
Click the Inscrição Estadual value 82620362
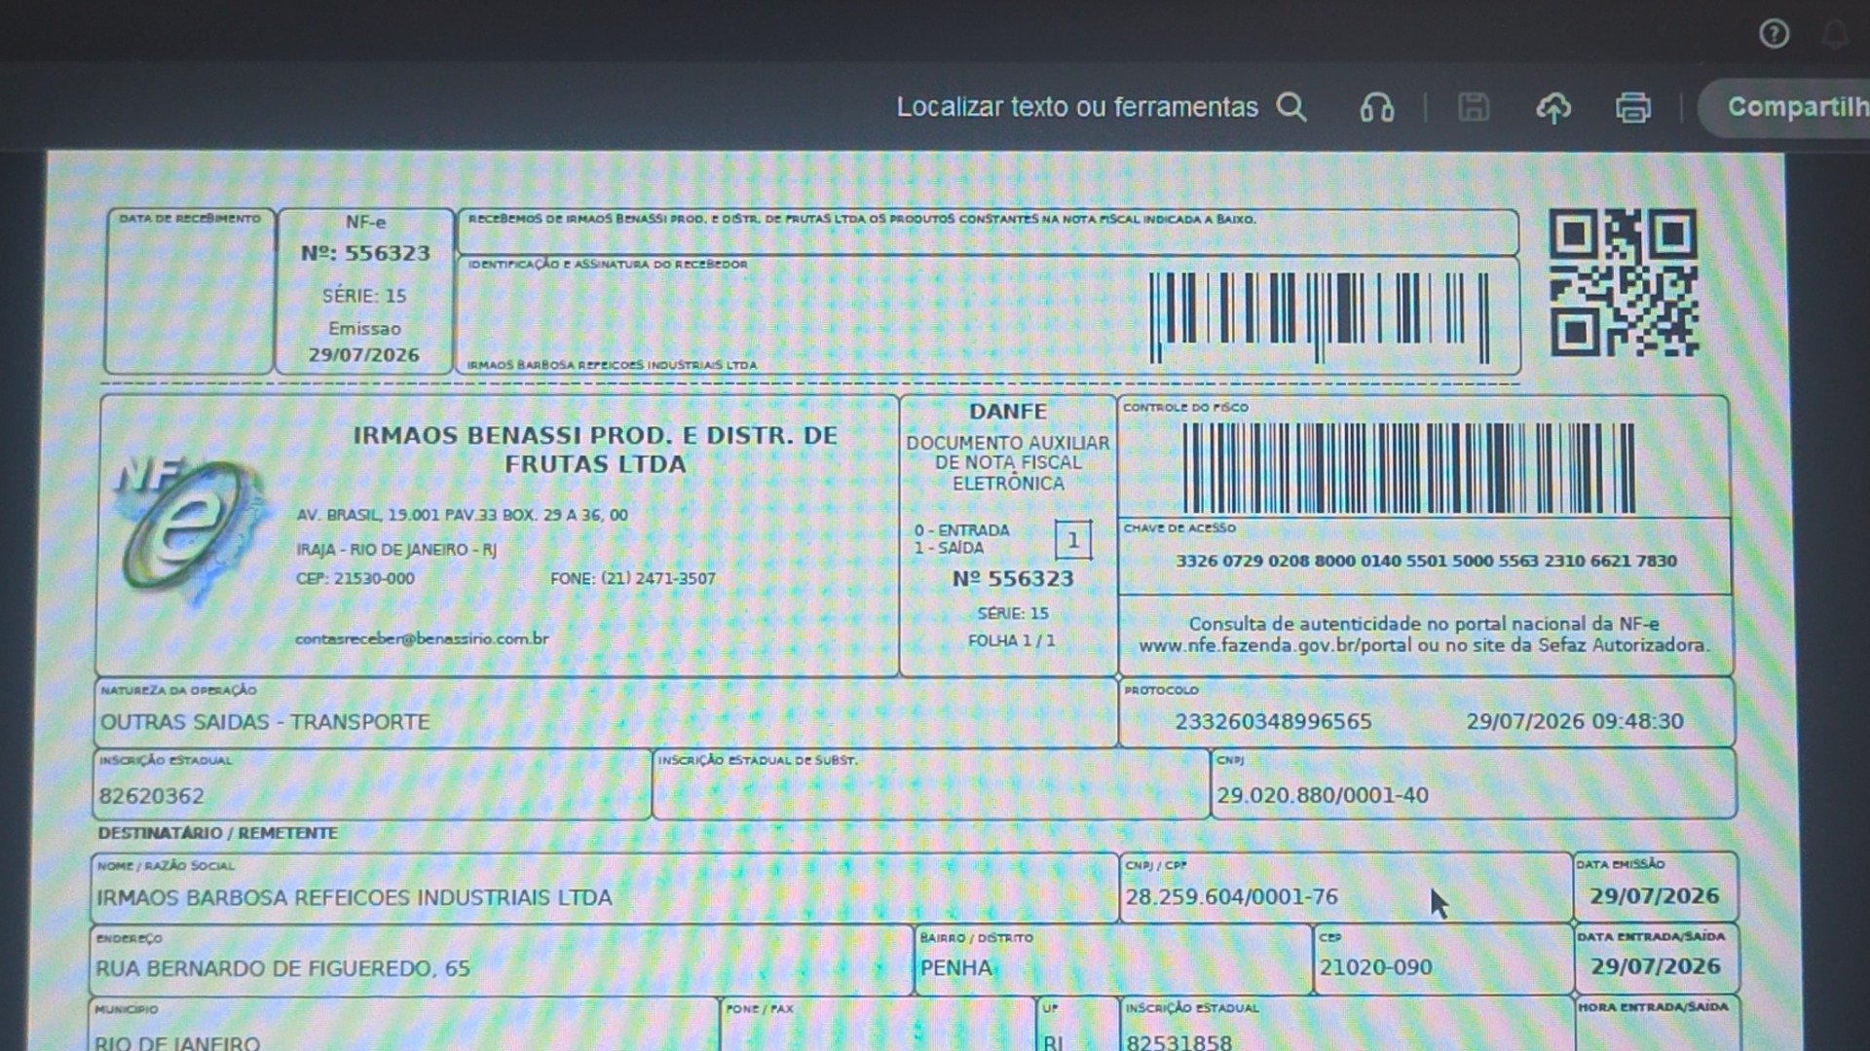tap(152, 797)
